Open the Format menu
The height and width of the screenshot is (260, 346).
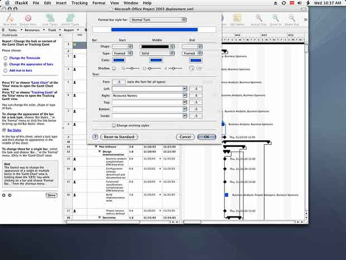[x=99, y=3]
